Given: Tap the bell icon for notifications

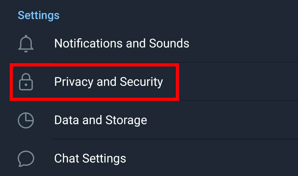Looking at the screenshot, I should [26, 44].
